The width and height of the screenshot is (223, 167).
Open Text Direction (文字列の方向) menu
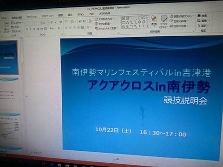(105, 19)
